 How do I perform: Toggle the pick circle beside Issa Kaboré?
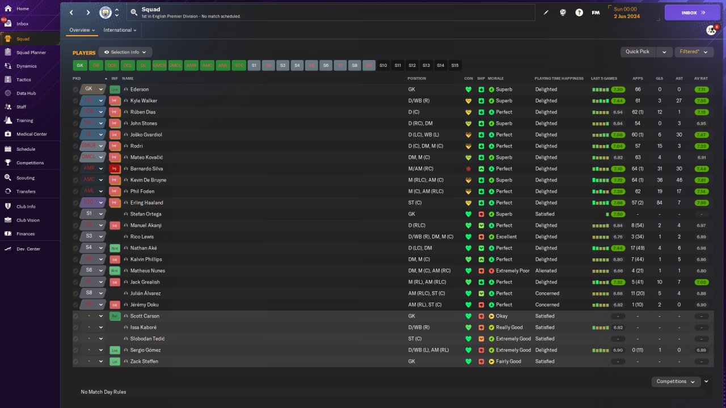click(x=75, y=328)
